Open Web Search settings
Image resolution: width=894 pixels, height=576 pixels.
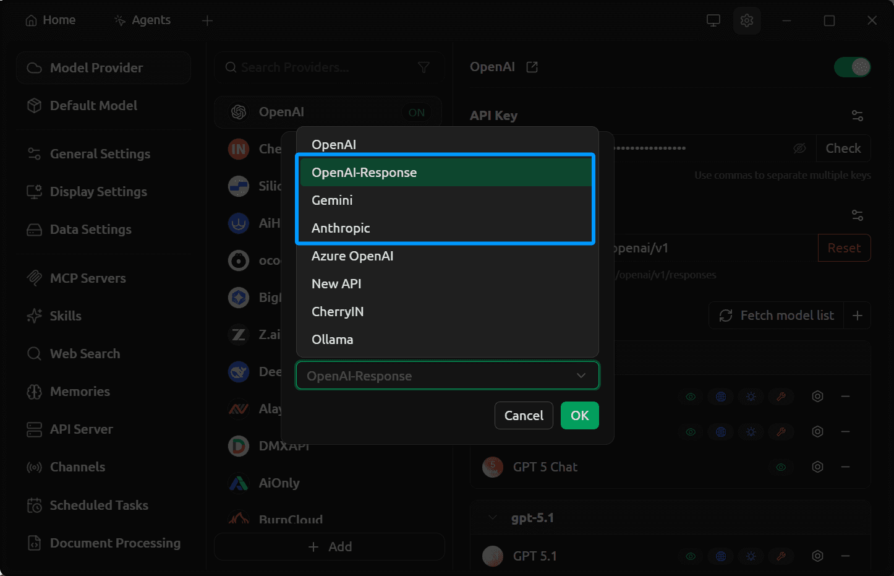coord(103,354)
